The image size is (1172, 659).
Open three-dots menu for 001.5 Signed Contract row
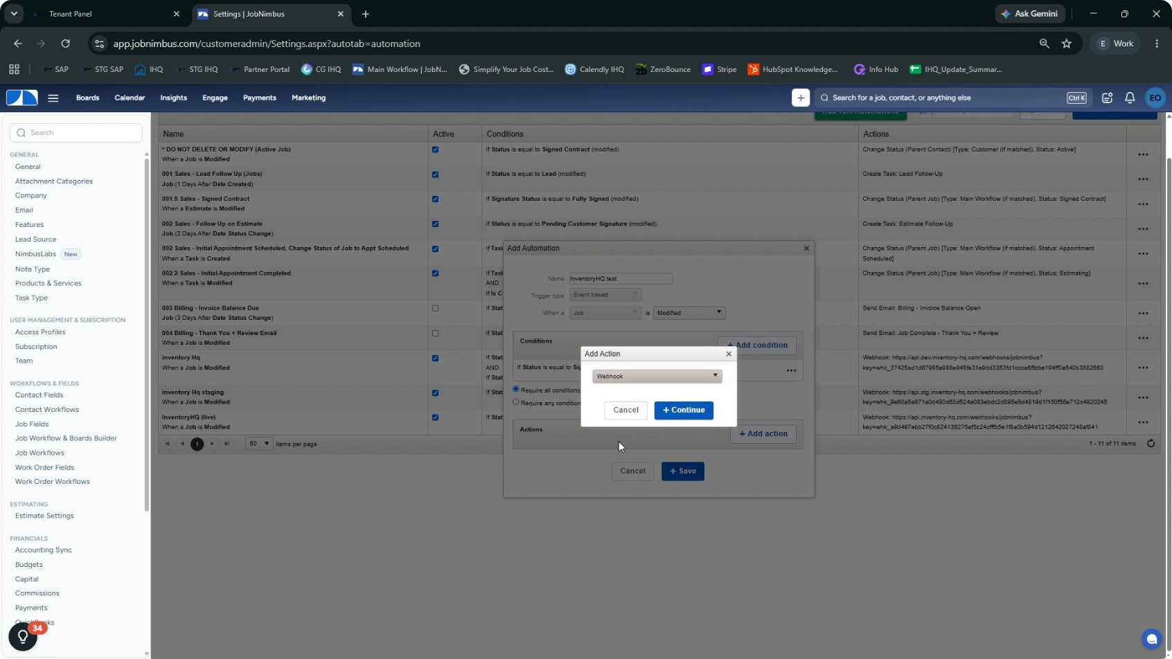(x=1143, y=204)
